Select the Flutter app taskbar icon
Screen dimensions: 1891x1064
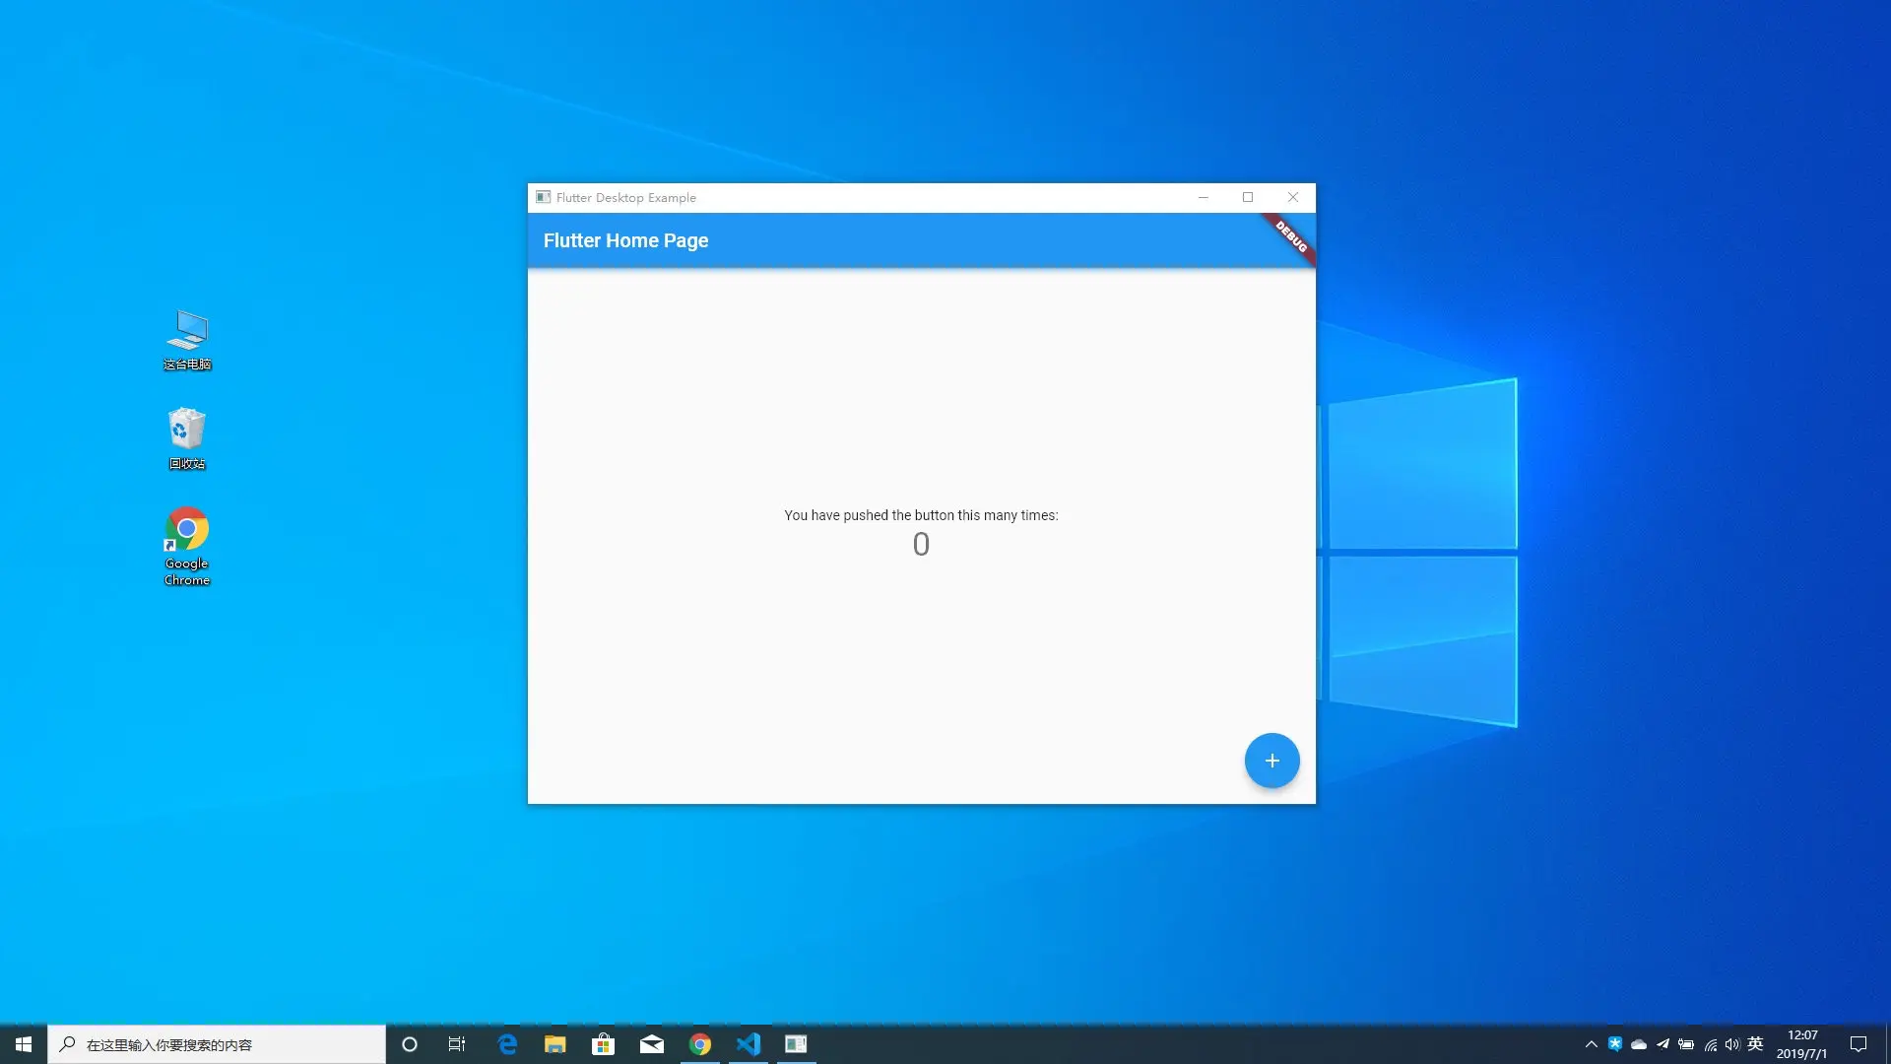796,1044
